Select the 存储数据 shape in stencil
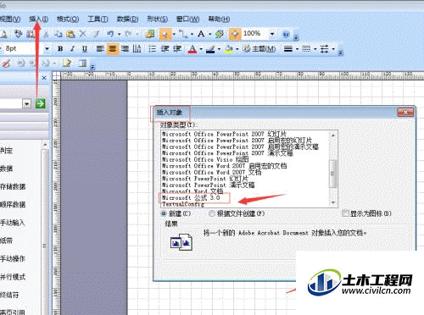 [13, 186]
